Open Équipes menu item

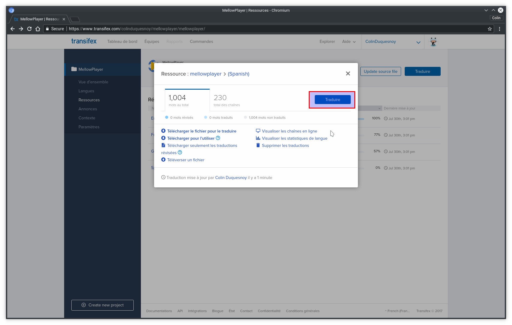[152, 41]
